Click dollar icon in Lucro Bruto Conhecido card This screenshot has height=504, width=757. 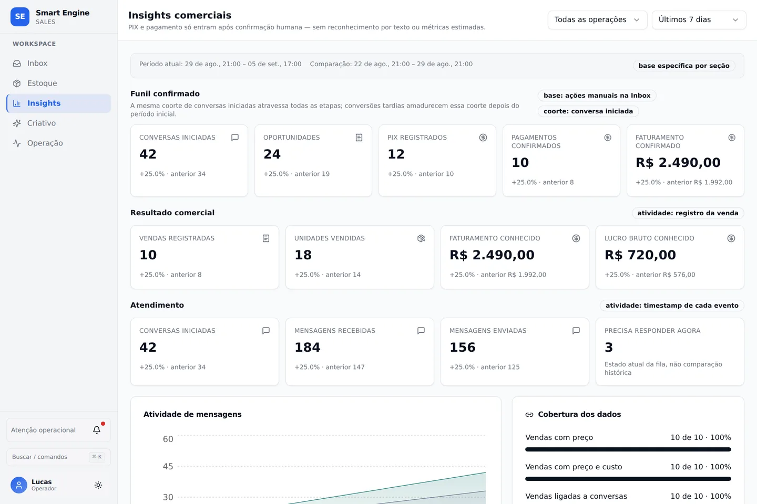click(731, 238)
